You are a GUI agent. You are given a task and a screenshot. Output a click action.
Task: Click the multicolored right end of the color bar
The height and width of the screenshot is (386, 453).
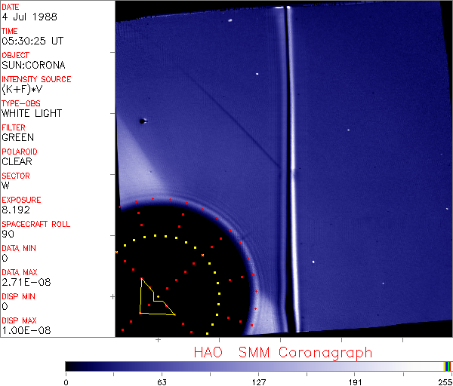pyautogui.click(x=448, y=366)
